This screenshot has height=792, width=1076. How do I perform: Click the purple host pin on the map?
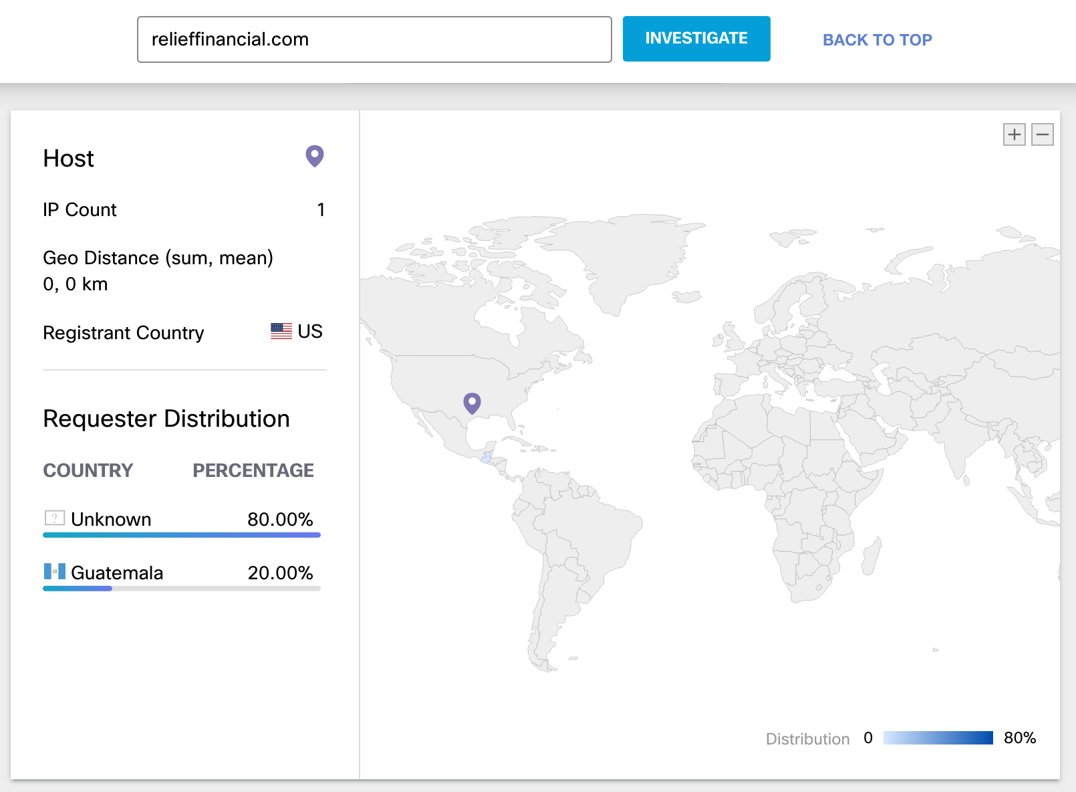pyautogui.click(x=472, y=403)
